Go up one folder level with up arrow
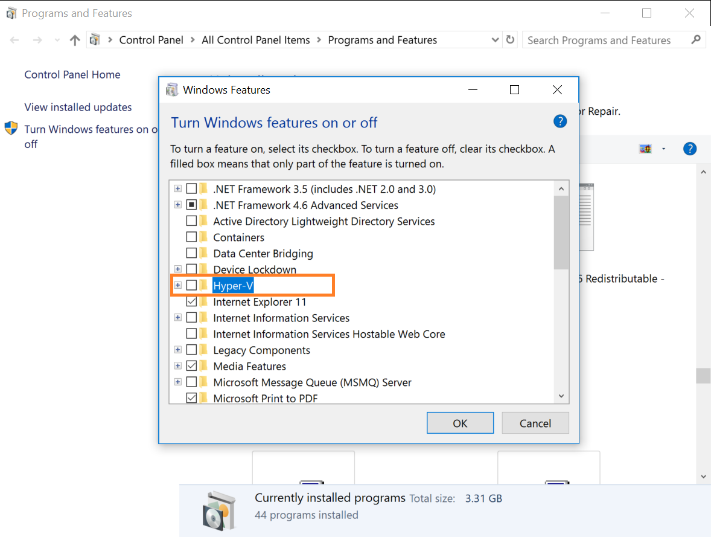The width and height of the screenshot is (711, 537). pos(75,40)
